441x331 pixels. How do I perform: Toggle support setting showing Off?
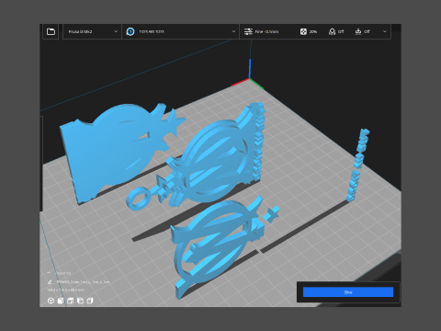coord(336,31)
